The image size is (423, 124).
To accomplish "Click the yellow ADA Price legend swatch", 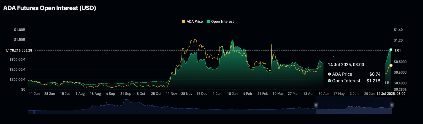I will coord(184,22).
